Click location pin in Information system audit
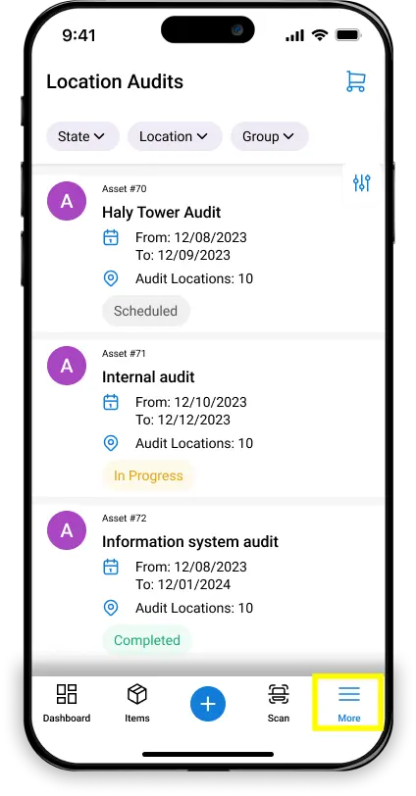 [x=111, y=608]
